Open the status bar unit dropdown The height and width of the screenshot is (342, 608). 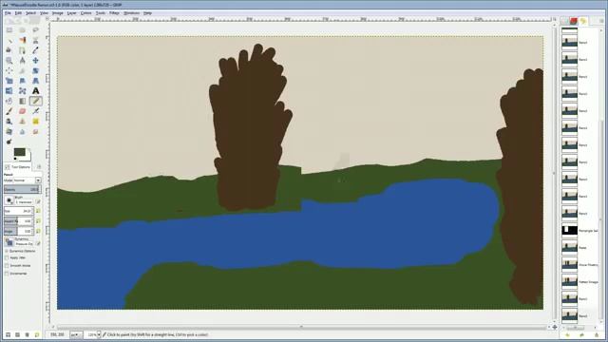click(x=76, y=334)
